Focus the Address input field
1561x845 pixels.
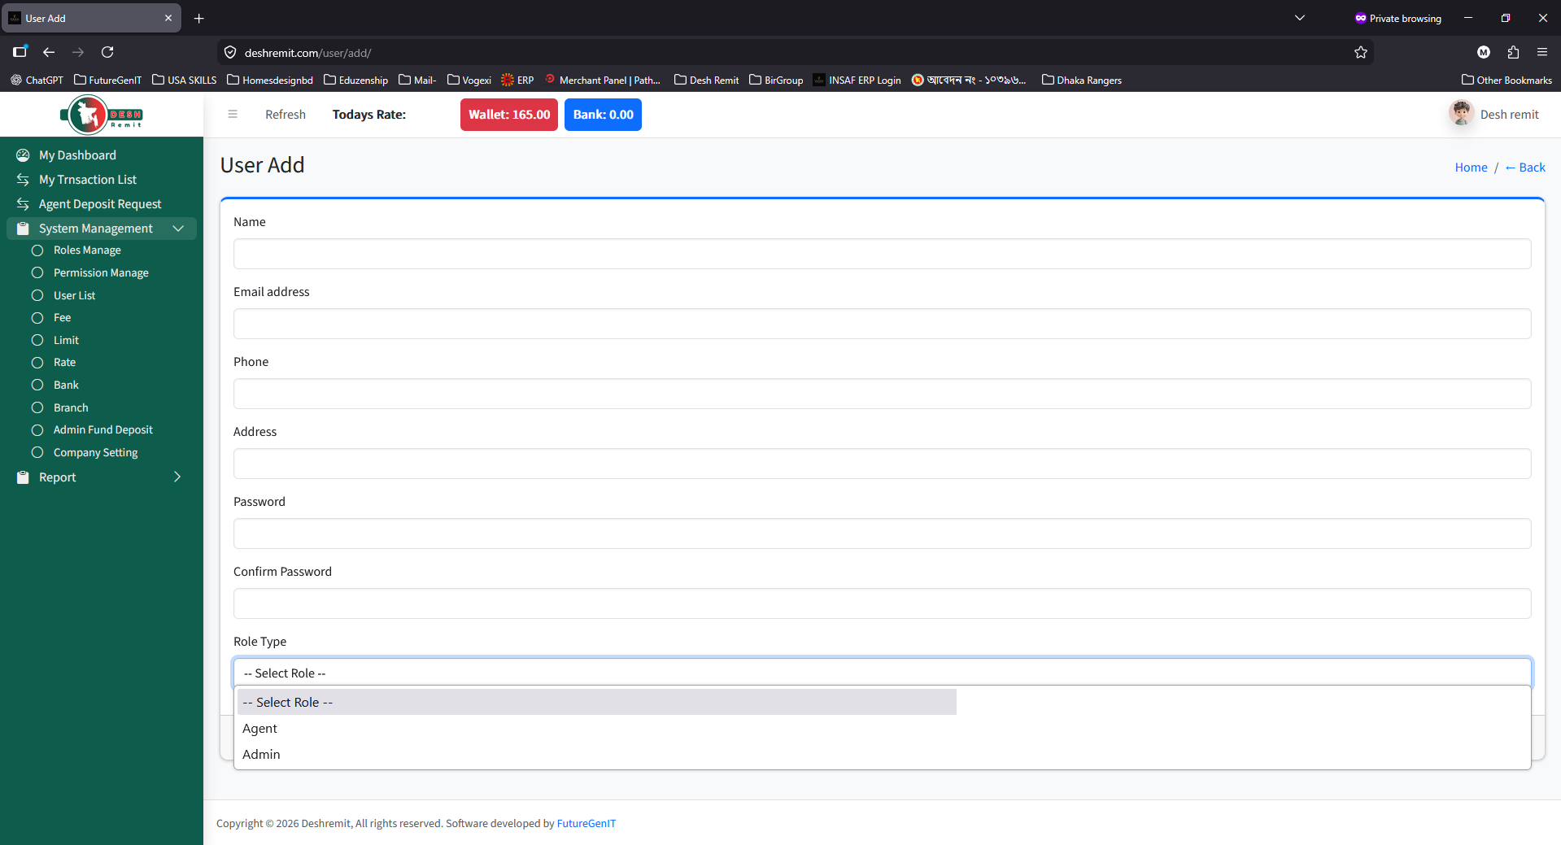click(882, 464)
